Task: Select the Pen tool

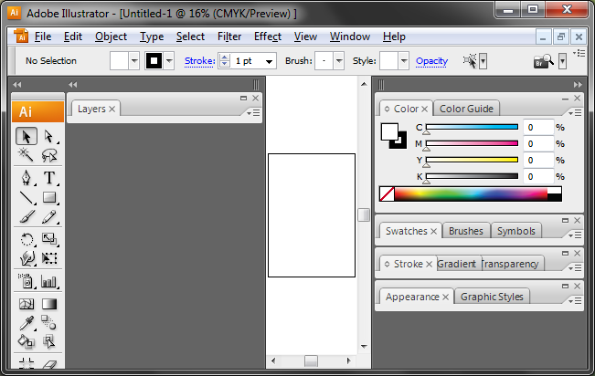Action: (x=27, y=177)
